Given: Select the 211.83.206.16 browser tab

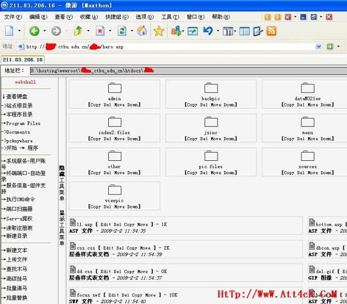Looking at the screenshot, I should tap(23, 59).
